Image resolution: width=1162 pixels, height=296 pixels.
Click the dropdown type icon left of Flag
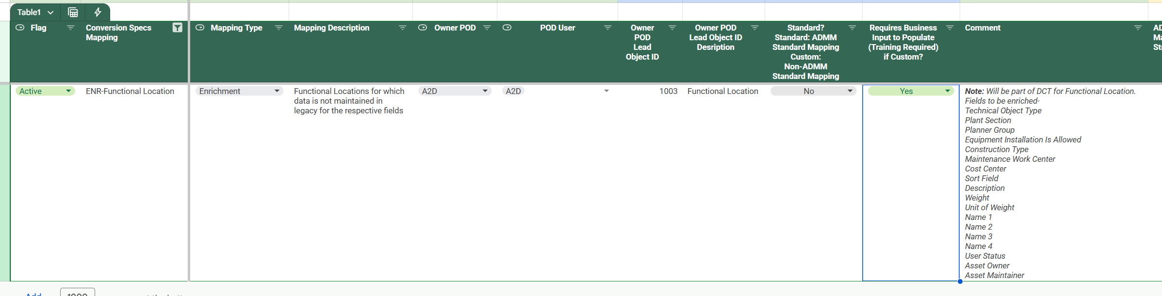click(x=20, y=28)
